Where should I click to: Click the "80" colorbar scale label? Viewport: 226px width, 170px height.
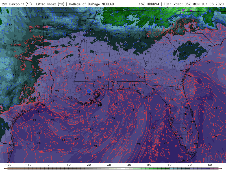[x=210, y=165]
